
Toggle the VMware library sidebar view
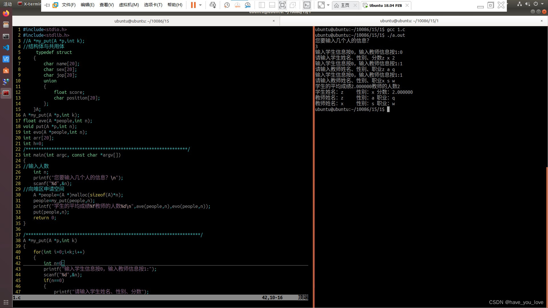(x=262, y=5)
